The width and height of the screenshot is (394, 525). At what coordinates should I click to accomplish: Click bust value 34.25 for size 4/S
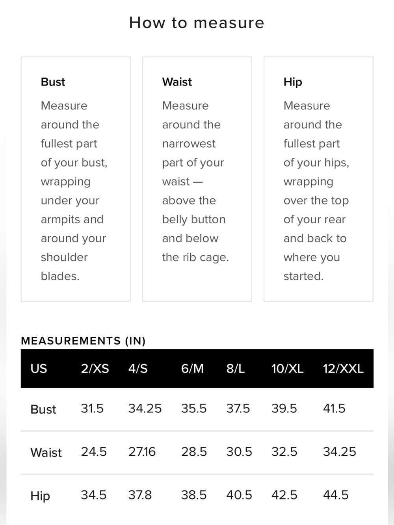point(145,408)
